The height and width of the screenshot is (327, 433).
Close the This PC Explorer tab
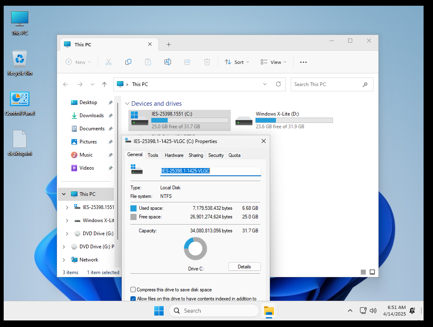[x=150, y=44]
